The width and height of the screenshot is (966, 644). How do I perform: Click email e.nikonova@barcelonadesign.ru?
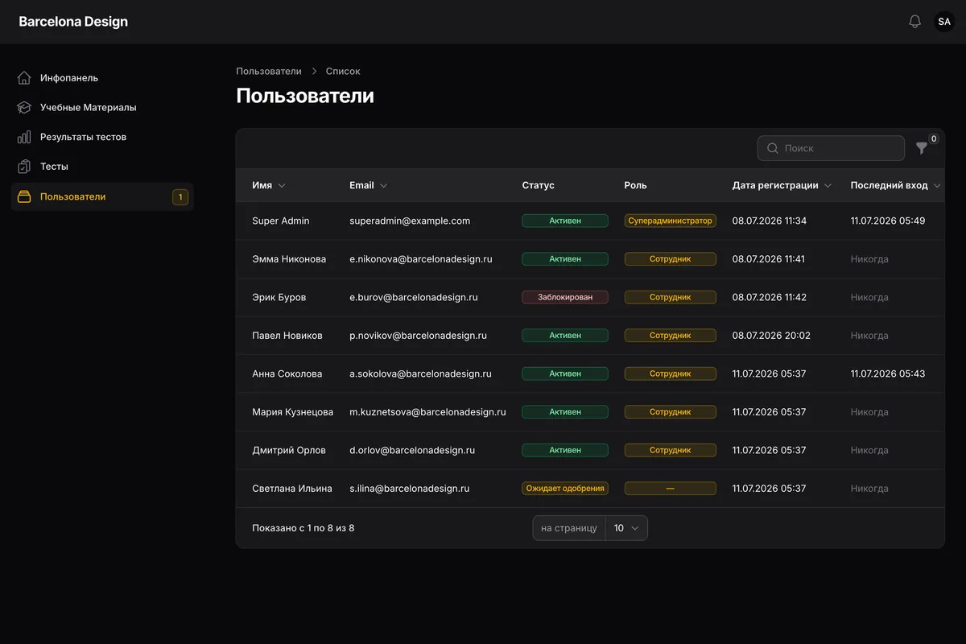coord(421,259)
